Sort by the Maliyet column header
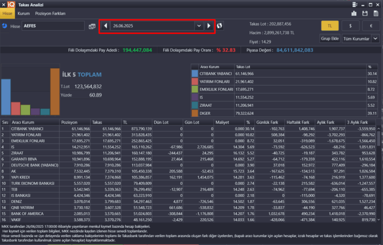This screenshot has height=245, width=383. pos(229,122)
